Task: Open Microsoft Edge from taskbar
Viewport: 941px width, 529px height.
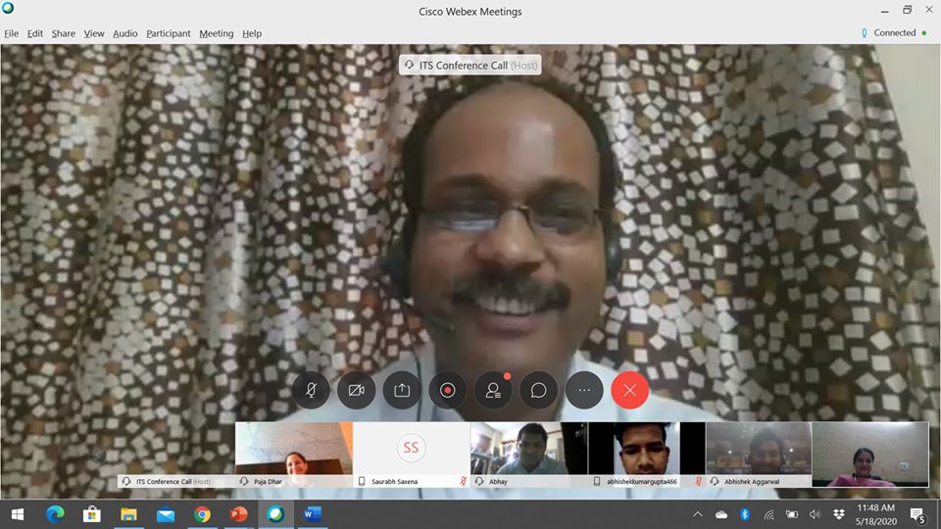Action: pyautogui.click(x=55, y=514)
